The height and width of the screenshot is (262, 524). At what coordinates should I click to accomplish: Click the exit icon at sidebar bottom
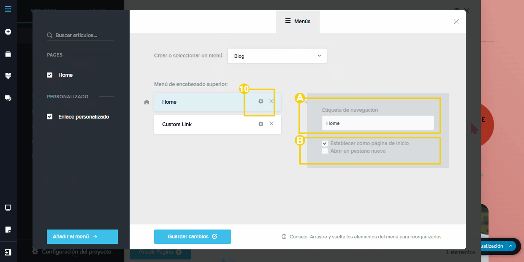[x=8, y=252]
